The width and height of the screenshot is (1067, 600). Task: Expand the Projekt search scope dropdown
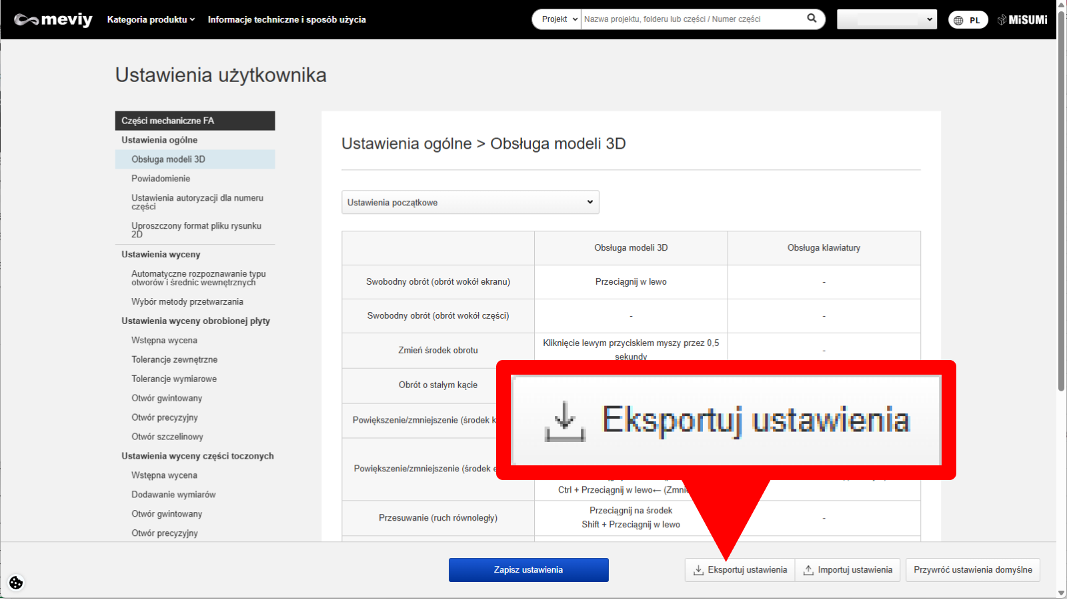click(558, 19)
